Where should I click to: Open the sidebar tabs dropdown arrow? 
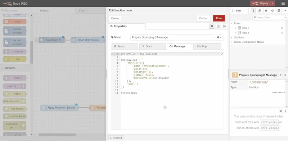click(285, 11)
